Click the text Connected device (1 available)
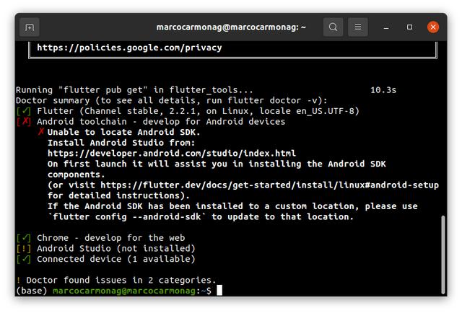The height and width of the screenshot is (313, 462). (116, 259)
